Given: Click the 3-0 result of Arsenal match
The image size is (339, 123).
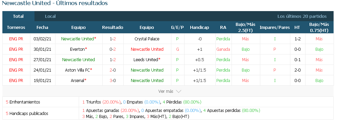Looking at the screenshot, I should click(113, 80).
